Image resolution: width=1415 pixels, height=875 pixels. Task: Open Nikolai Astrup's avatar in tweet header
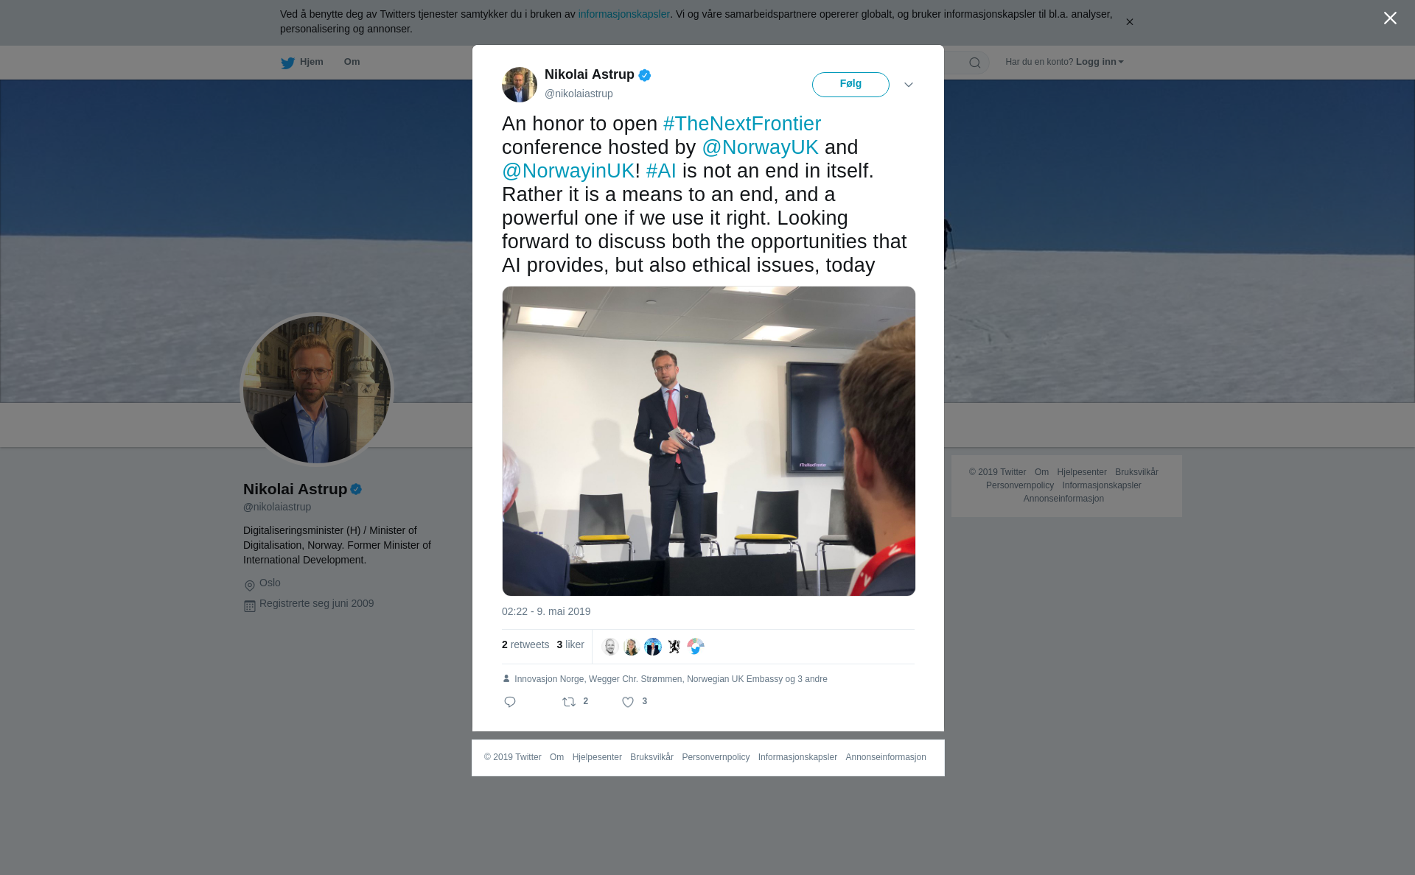520,85
